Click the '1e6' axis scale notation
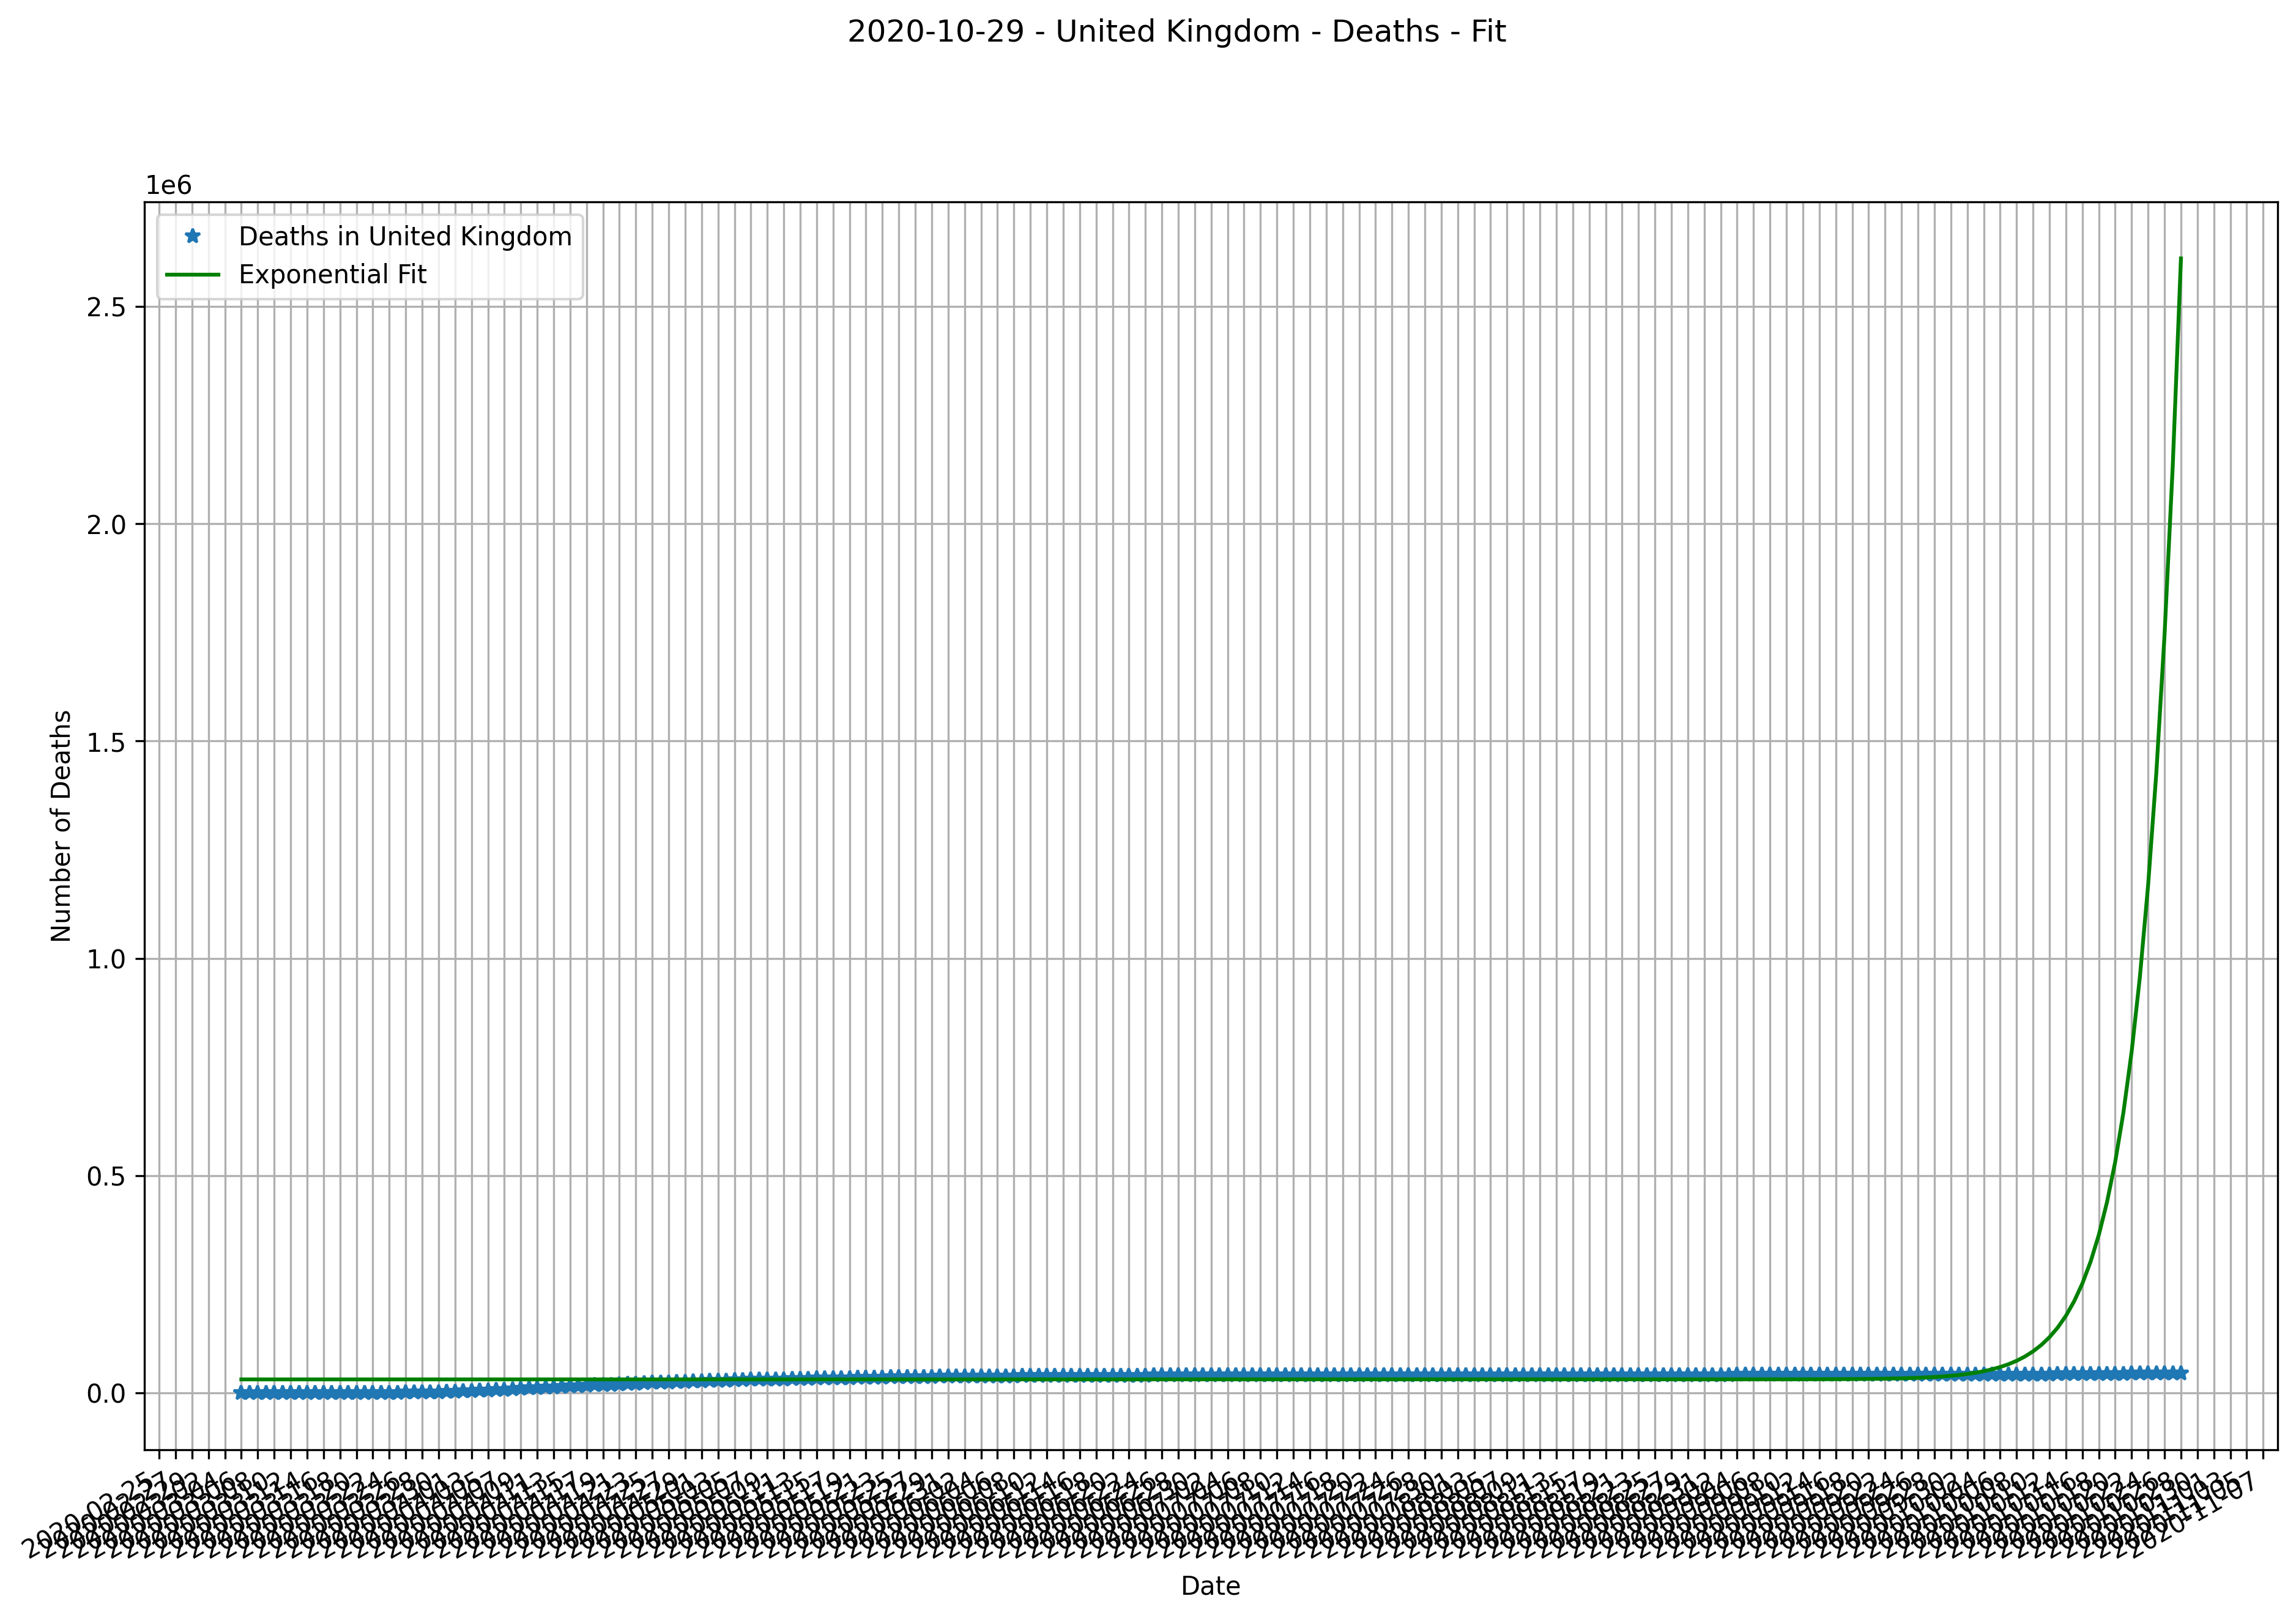The height and width of the screenshot is (1618, 2296). [169, 185]
